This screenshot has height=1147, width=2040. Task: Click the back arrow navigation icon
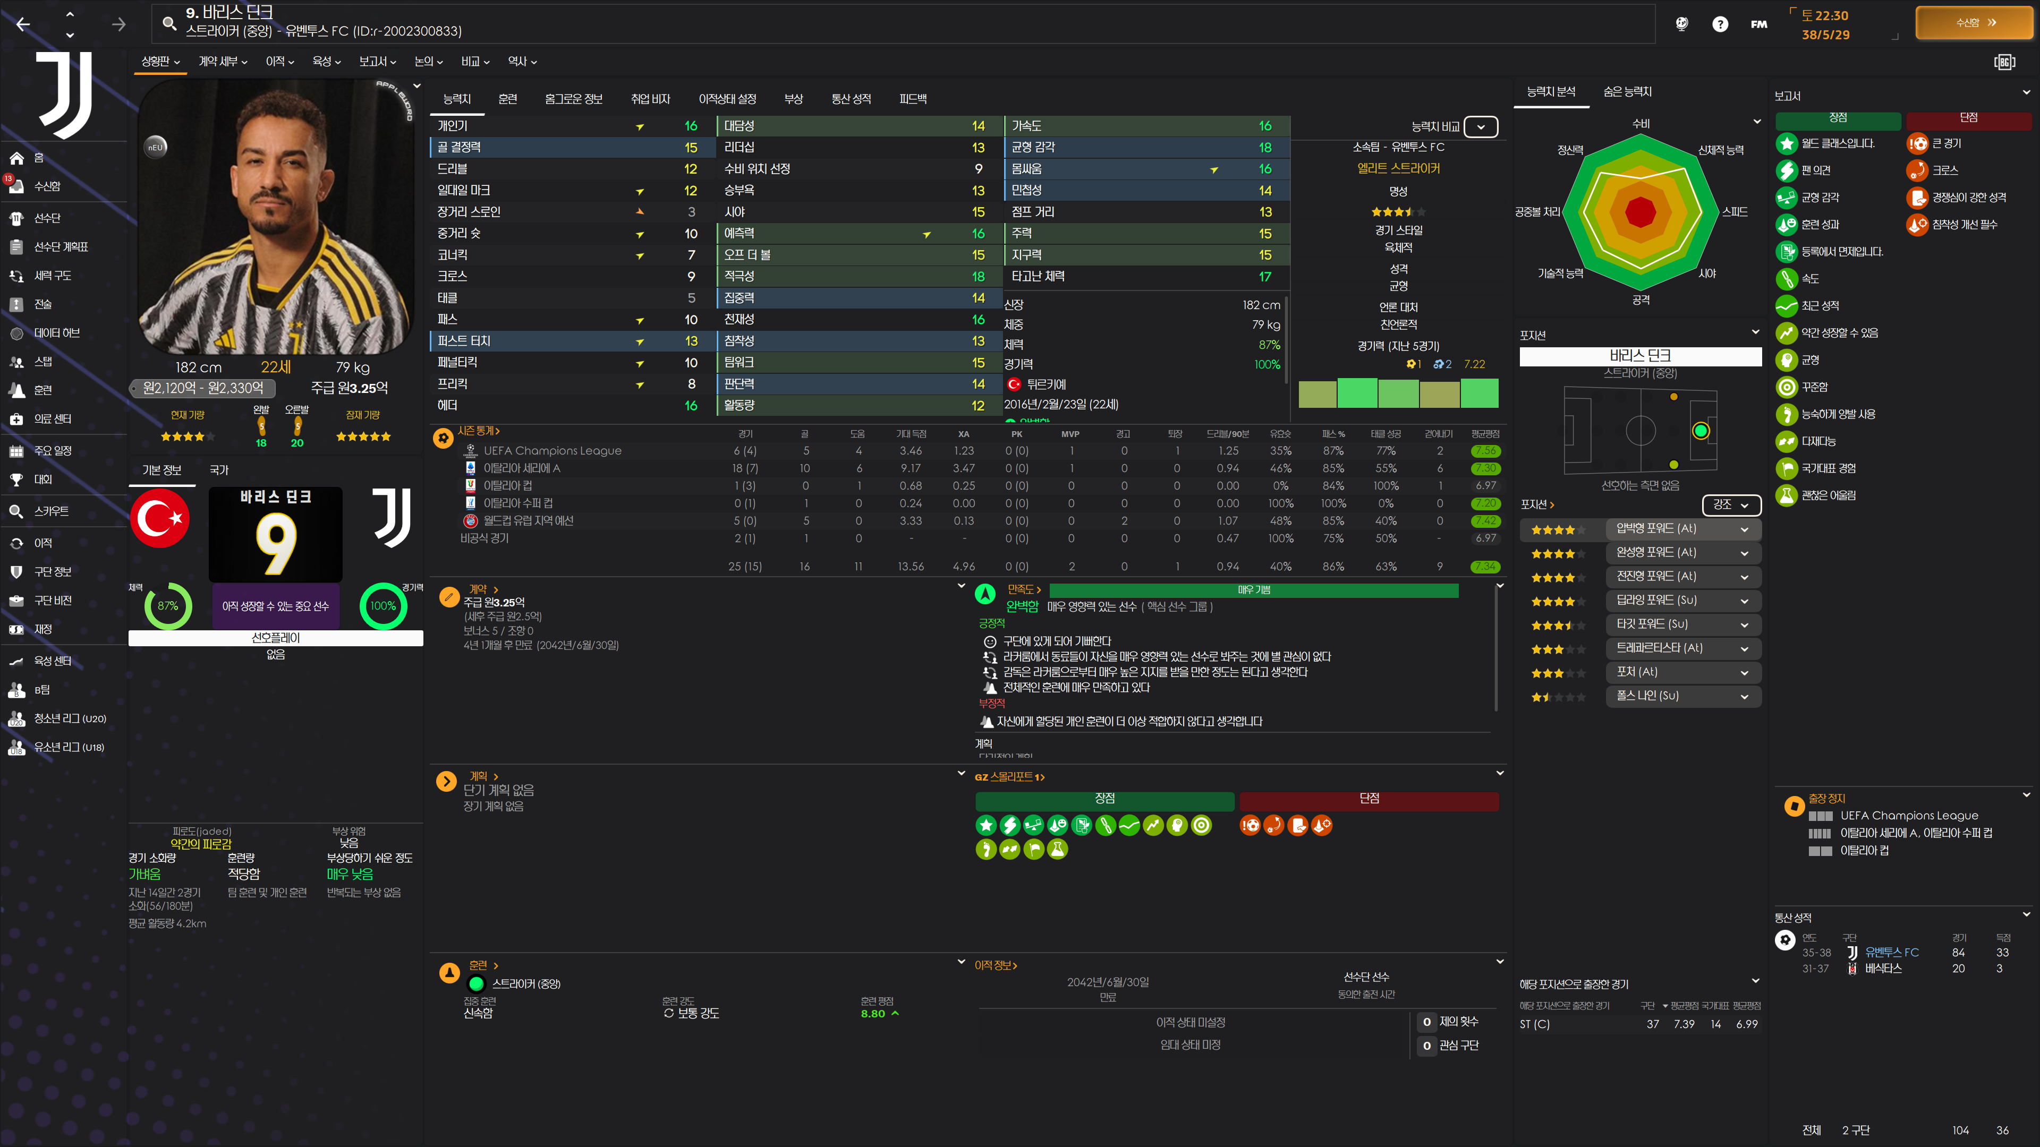(x=24, y=24)
